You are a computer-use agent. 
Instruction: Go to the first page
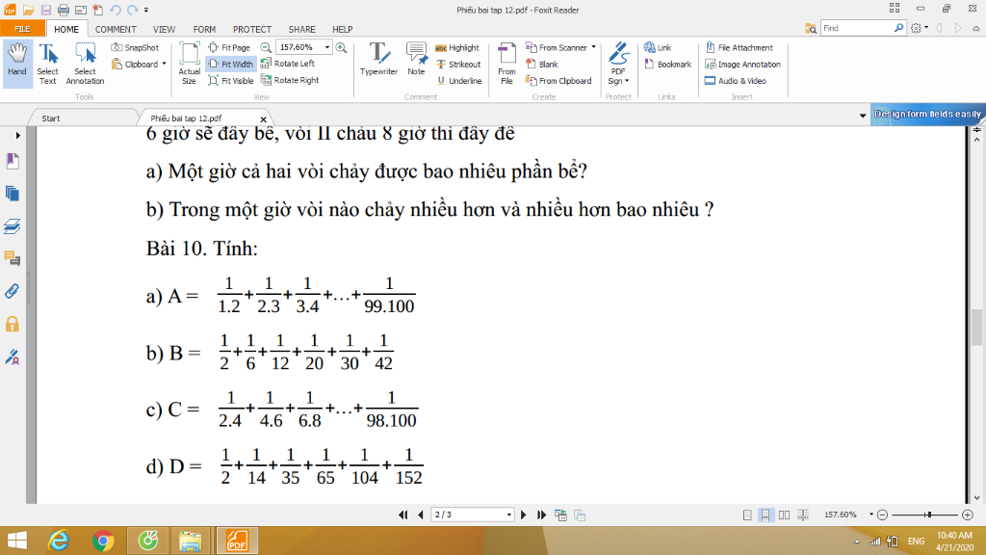point(403,515)
